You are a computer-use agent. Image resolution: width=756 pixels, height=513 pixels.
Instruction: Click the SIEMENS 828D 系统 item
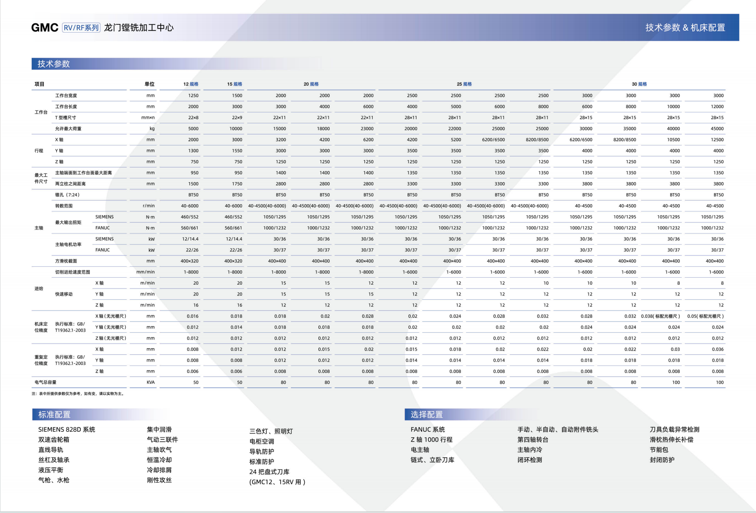[66, 429]
